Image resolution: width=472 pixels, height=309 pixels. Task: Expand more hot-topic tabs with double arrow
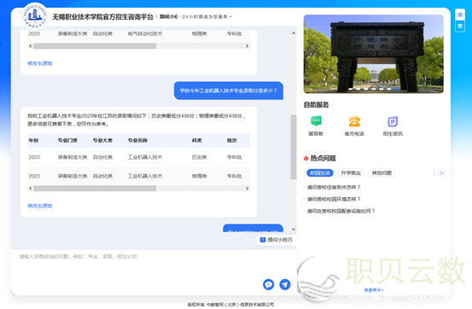(x=441, y=173)
